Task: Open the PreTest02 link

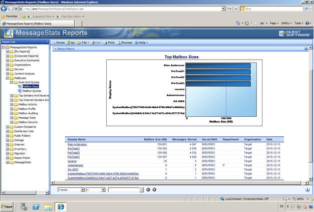Action: 74,153
